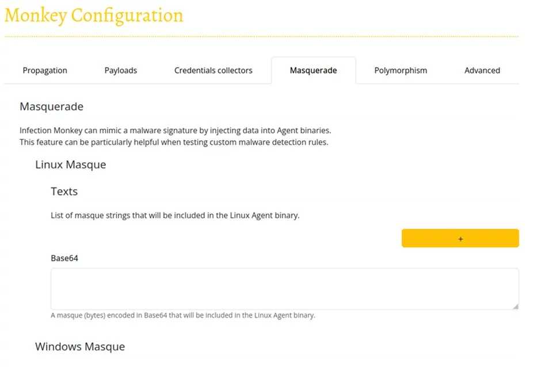The height and width of the screenshot is (367, 541).
Task: Click the active Masquerade tab
Action: coord(313,71)
